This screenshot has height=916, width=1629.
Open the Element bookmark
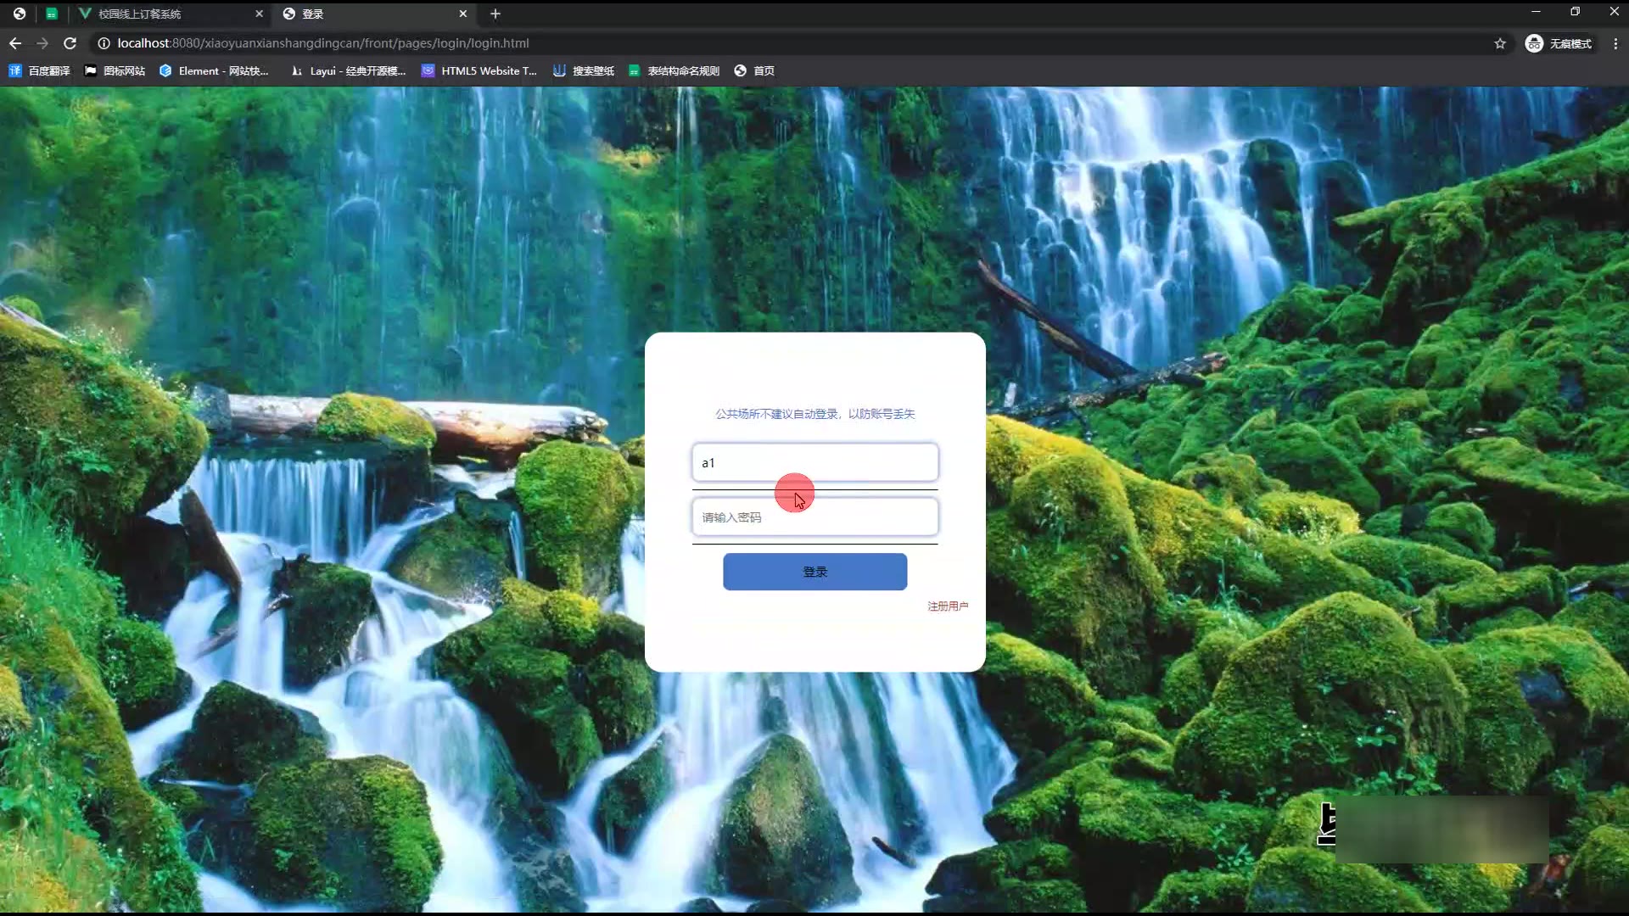click(x=214, y=71)
